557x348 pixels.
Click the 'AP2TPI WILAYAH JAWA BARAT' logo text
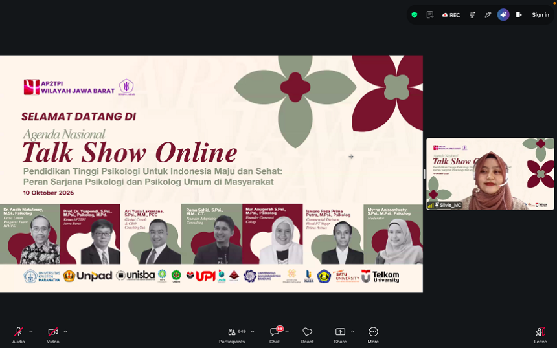[78, 87]
